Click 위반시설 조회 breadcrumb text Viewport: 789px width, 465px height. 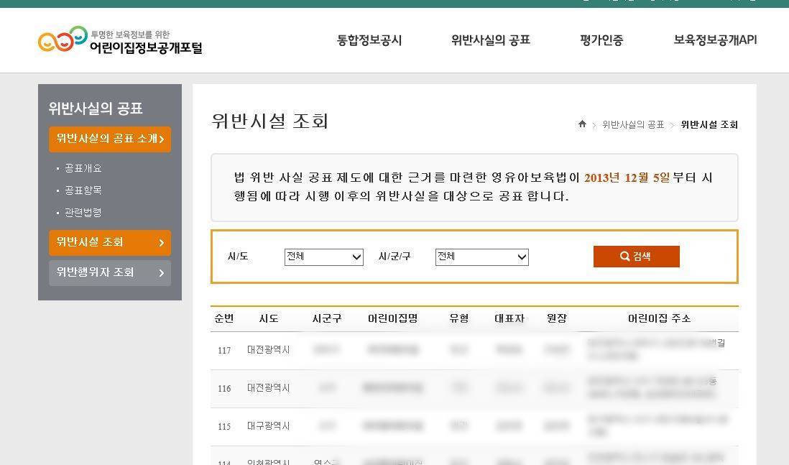pyautogui.click(x=709, y=124)
